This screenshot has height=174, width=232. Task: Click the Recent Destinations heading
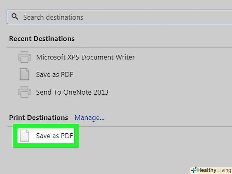42,39
